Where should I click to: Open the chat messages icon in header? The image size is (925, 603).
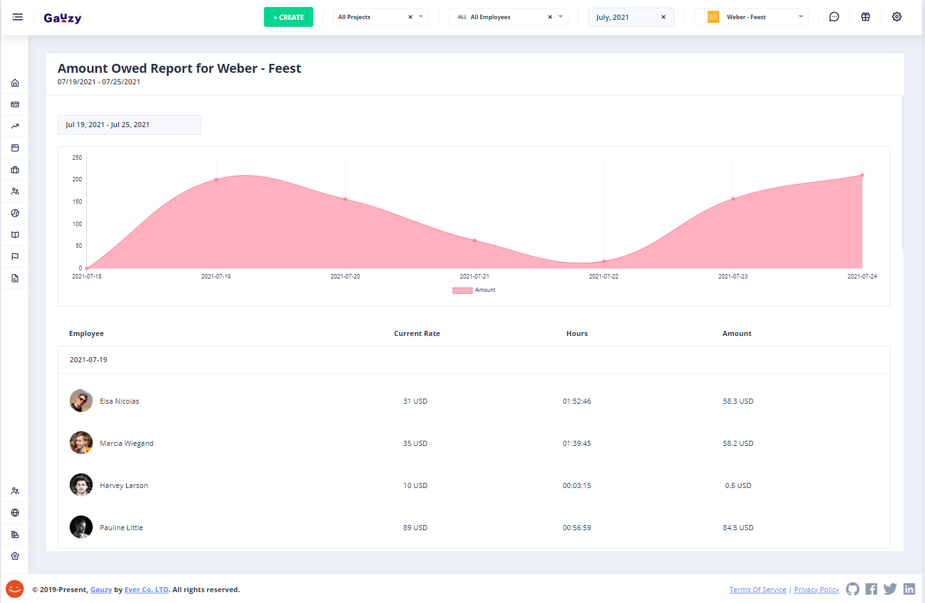[834, 17]
